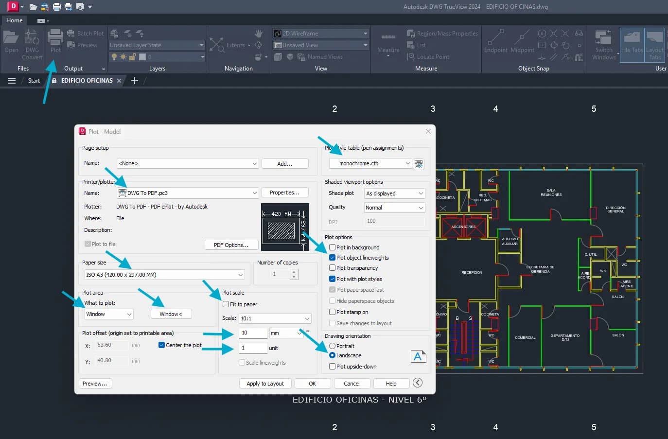Image resolution: width=668 pixels, height=439 pixels.
Task: Select Portrait drawing orientation
Action: (x=333, y=346)
